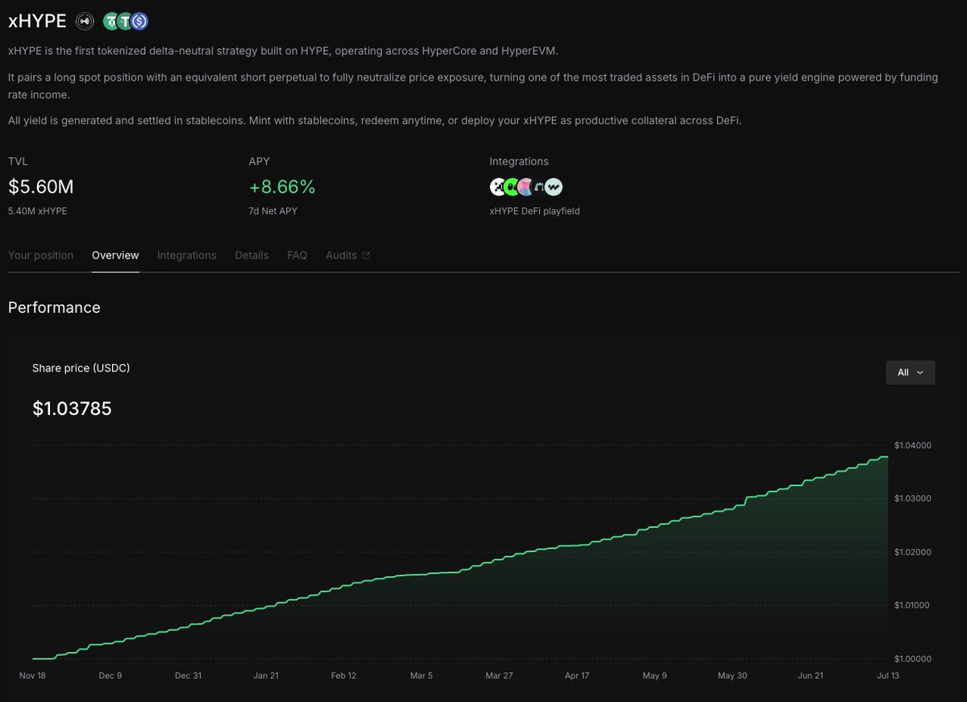Viewport: 967px width, 702px height.
Task: Click the APY stat label
Action: point(259,161)
